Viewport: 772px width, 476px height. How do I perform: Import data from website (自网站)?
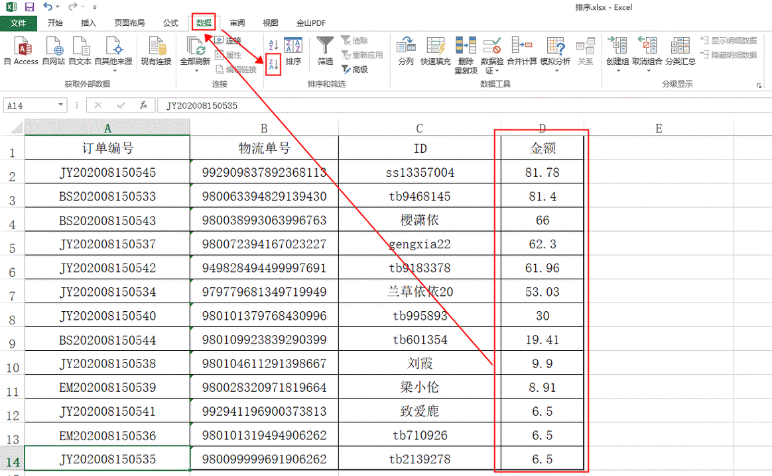click(x=53, y=53)
